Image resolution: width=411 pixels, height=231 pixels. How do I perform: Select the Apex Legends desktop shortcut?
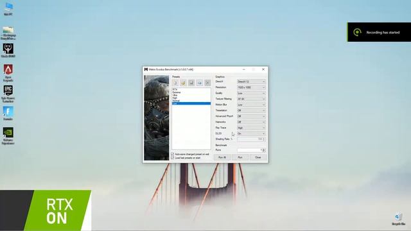(x=8, y=73)
